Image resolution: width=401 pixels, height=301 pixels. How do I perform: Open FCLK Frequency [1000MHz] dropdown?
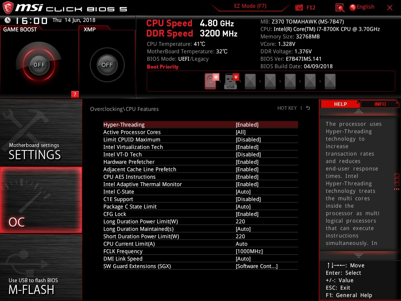pos(200,251)
